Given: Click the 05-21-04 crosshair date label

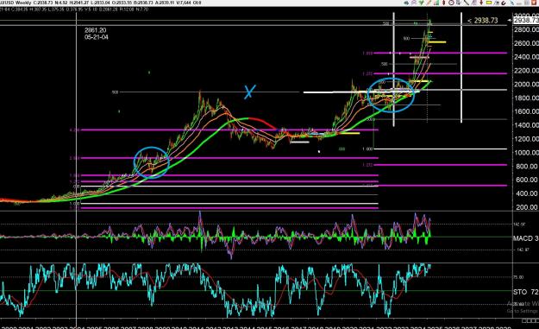Looking at the screenshot, I should 97,37.
